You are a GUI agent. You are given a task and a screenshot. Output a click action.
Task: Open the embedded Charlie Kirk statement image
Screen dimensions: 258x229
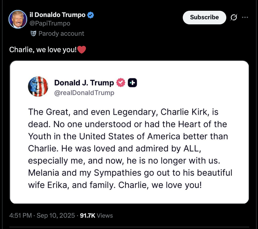point(129,132)
